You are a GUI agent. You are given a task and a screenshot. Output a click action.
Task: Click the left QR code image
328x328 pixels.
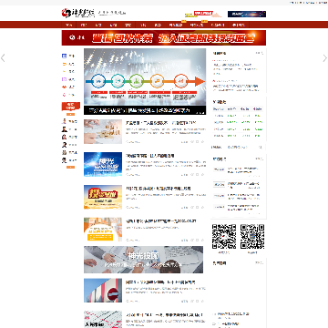224,237
